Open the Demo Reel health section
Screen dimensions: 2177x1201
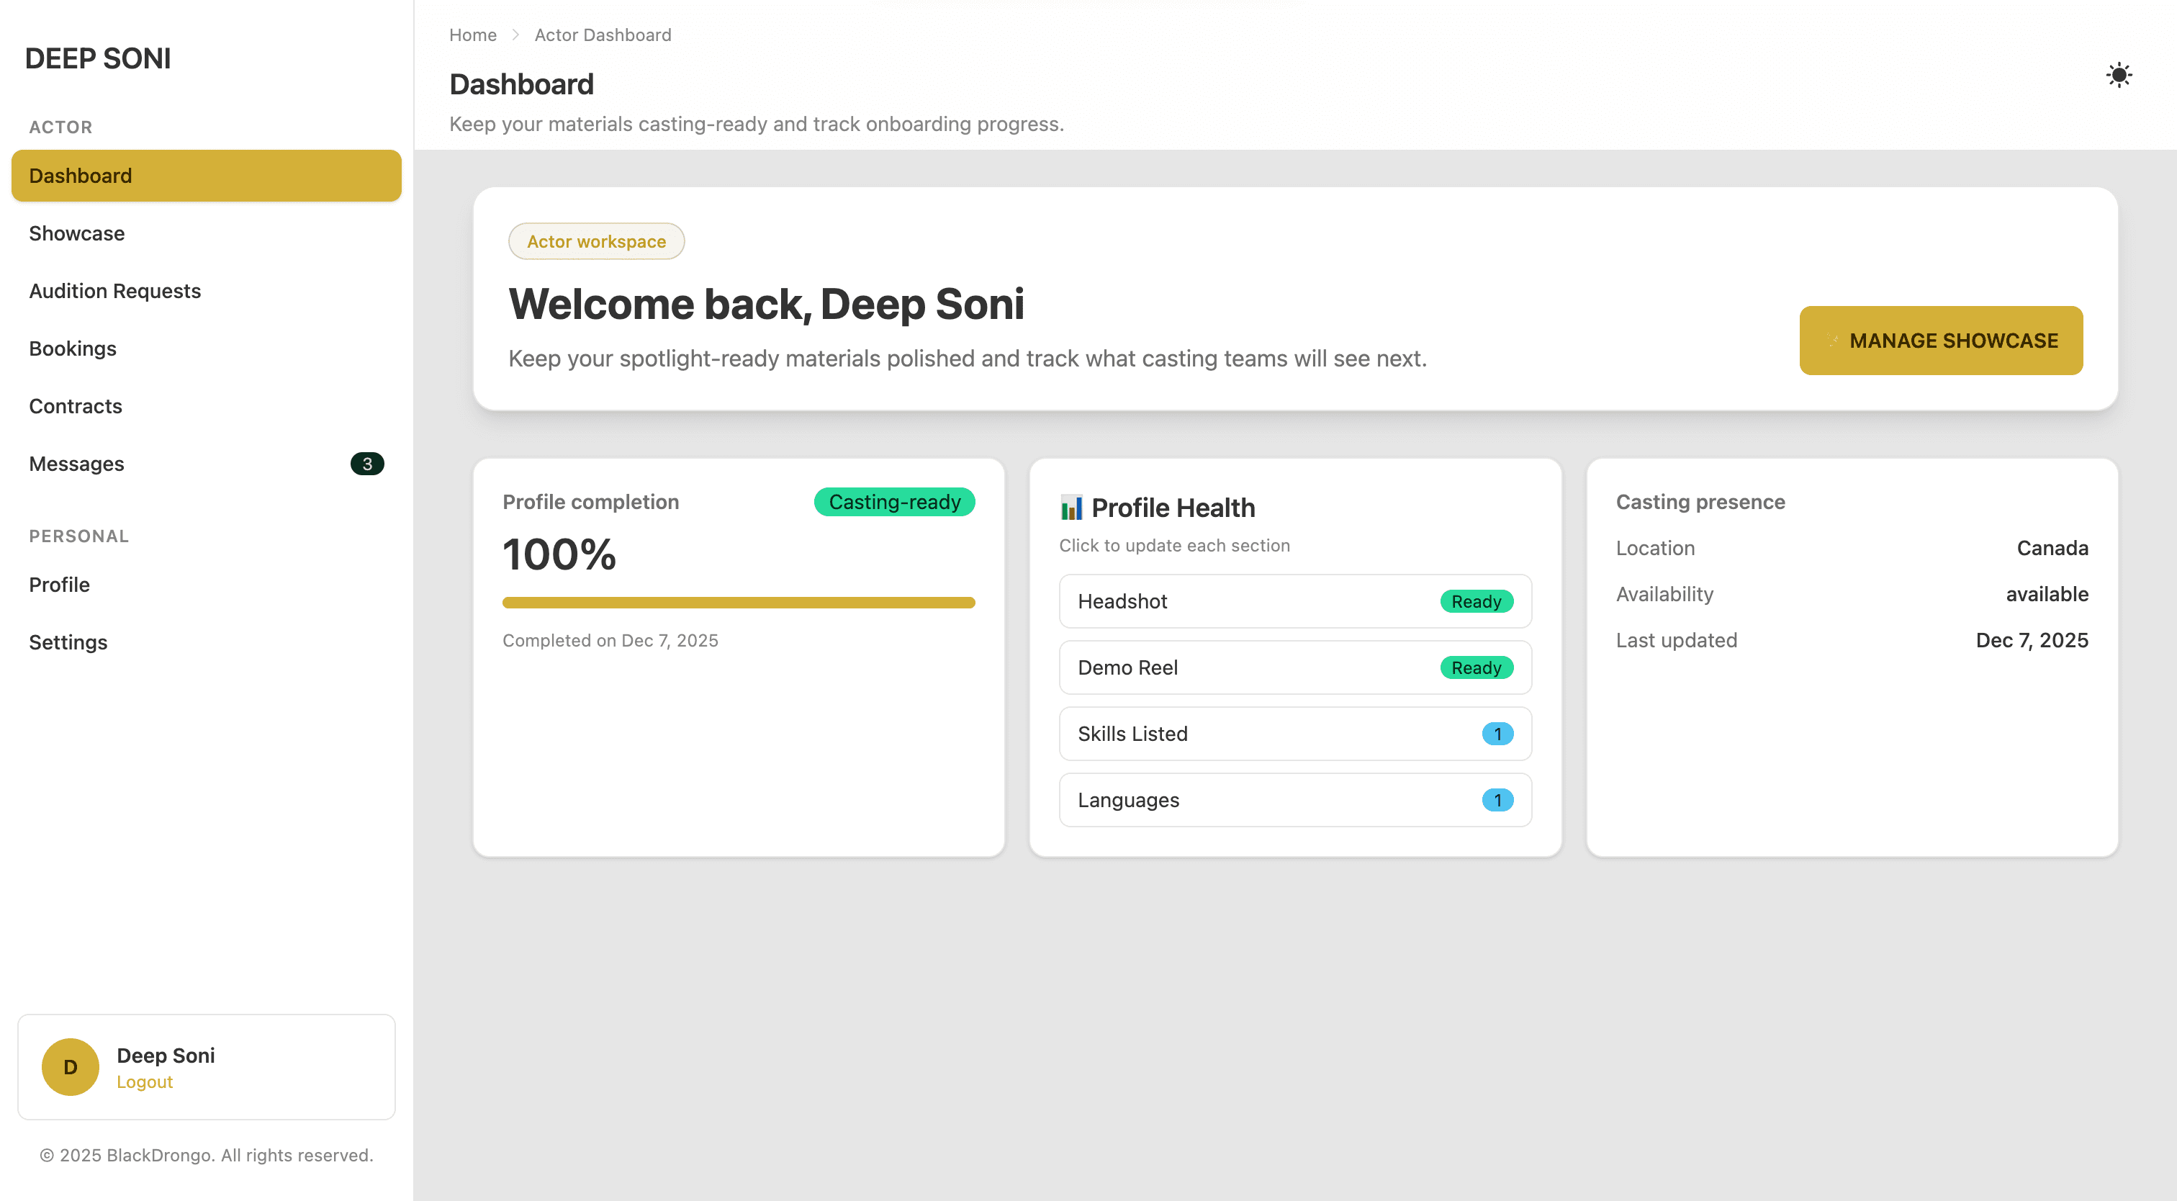[1294, 667]
